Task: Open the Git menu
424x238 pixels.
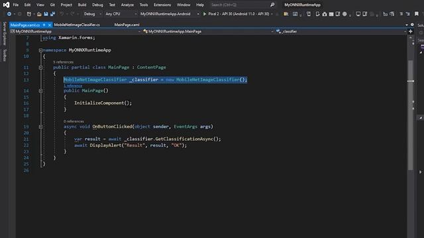Action: [x=52, y=5]
